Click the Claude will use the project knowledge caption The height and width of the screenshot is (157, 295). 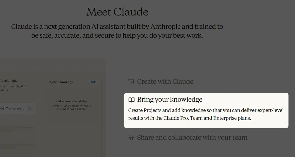(x=71, y=107)
